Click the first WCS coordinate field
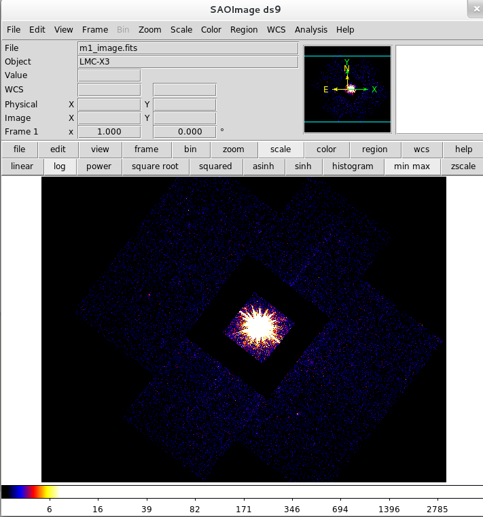483x517 pixels. (x=109, y=90)
